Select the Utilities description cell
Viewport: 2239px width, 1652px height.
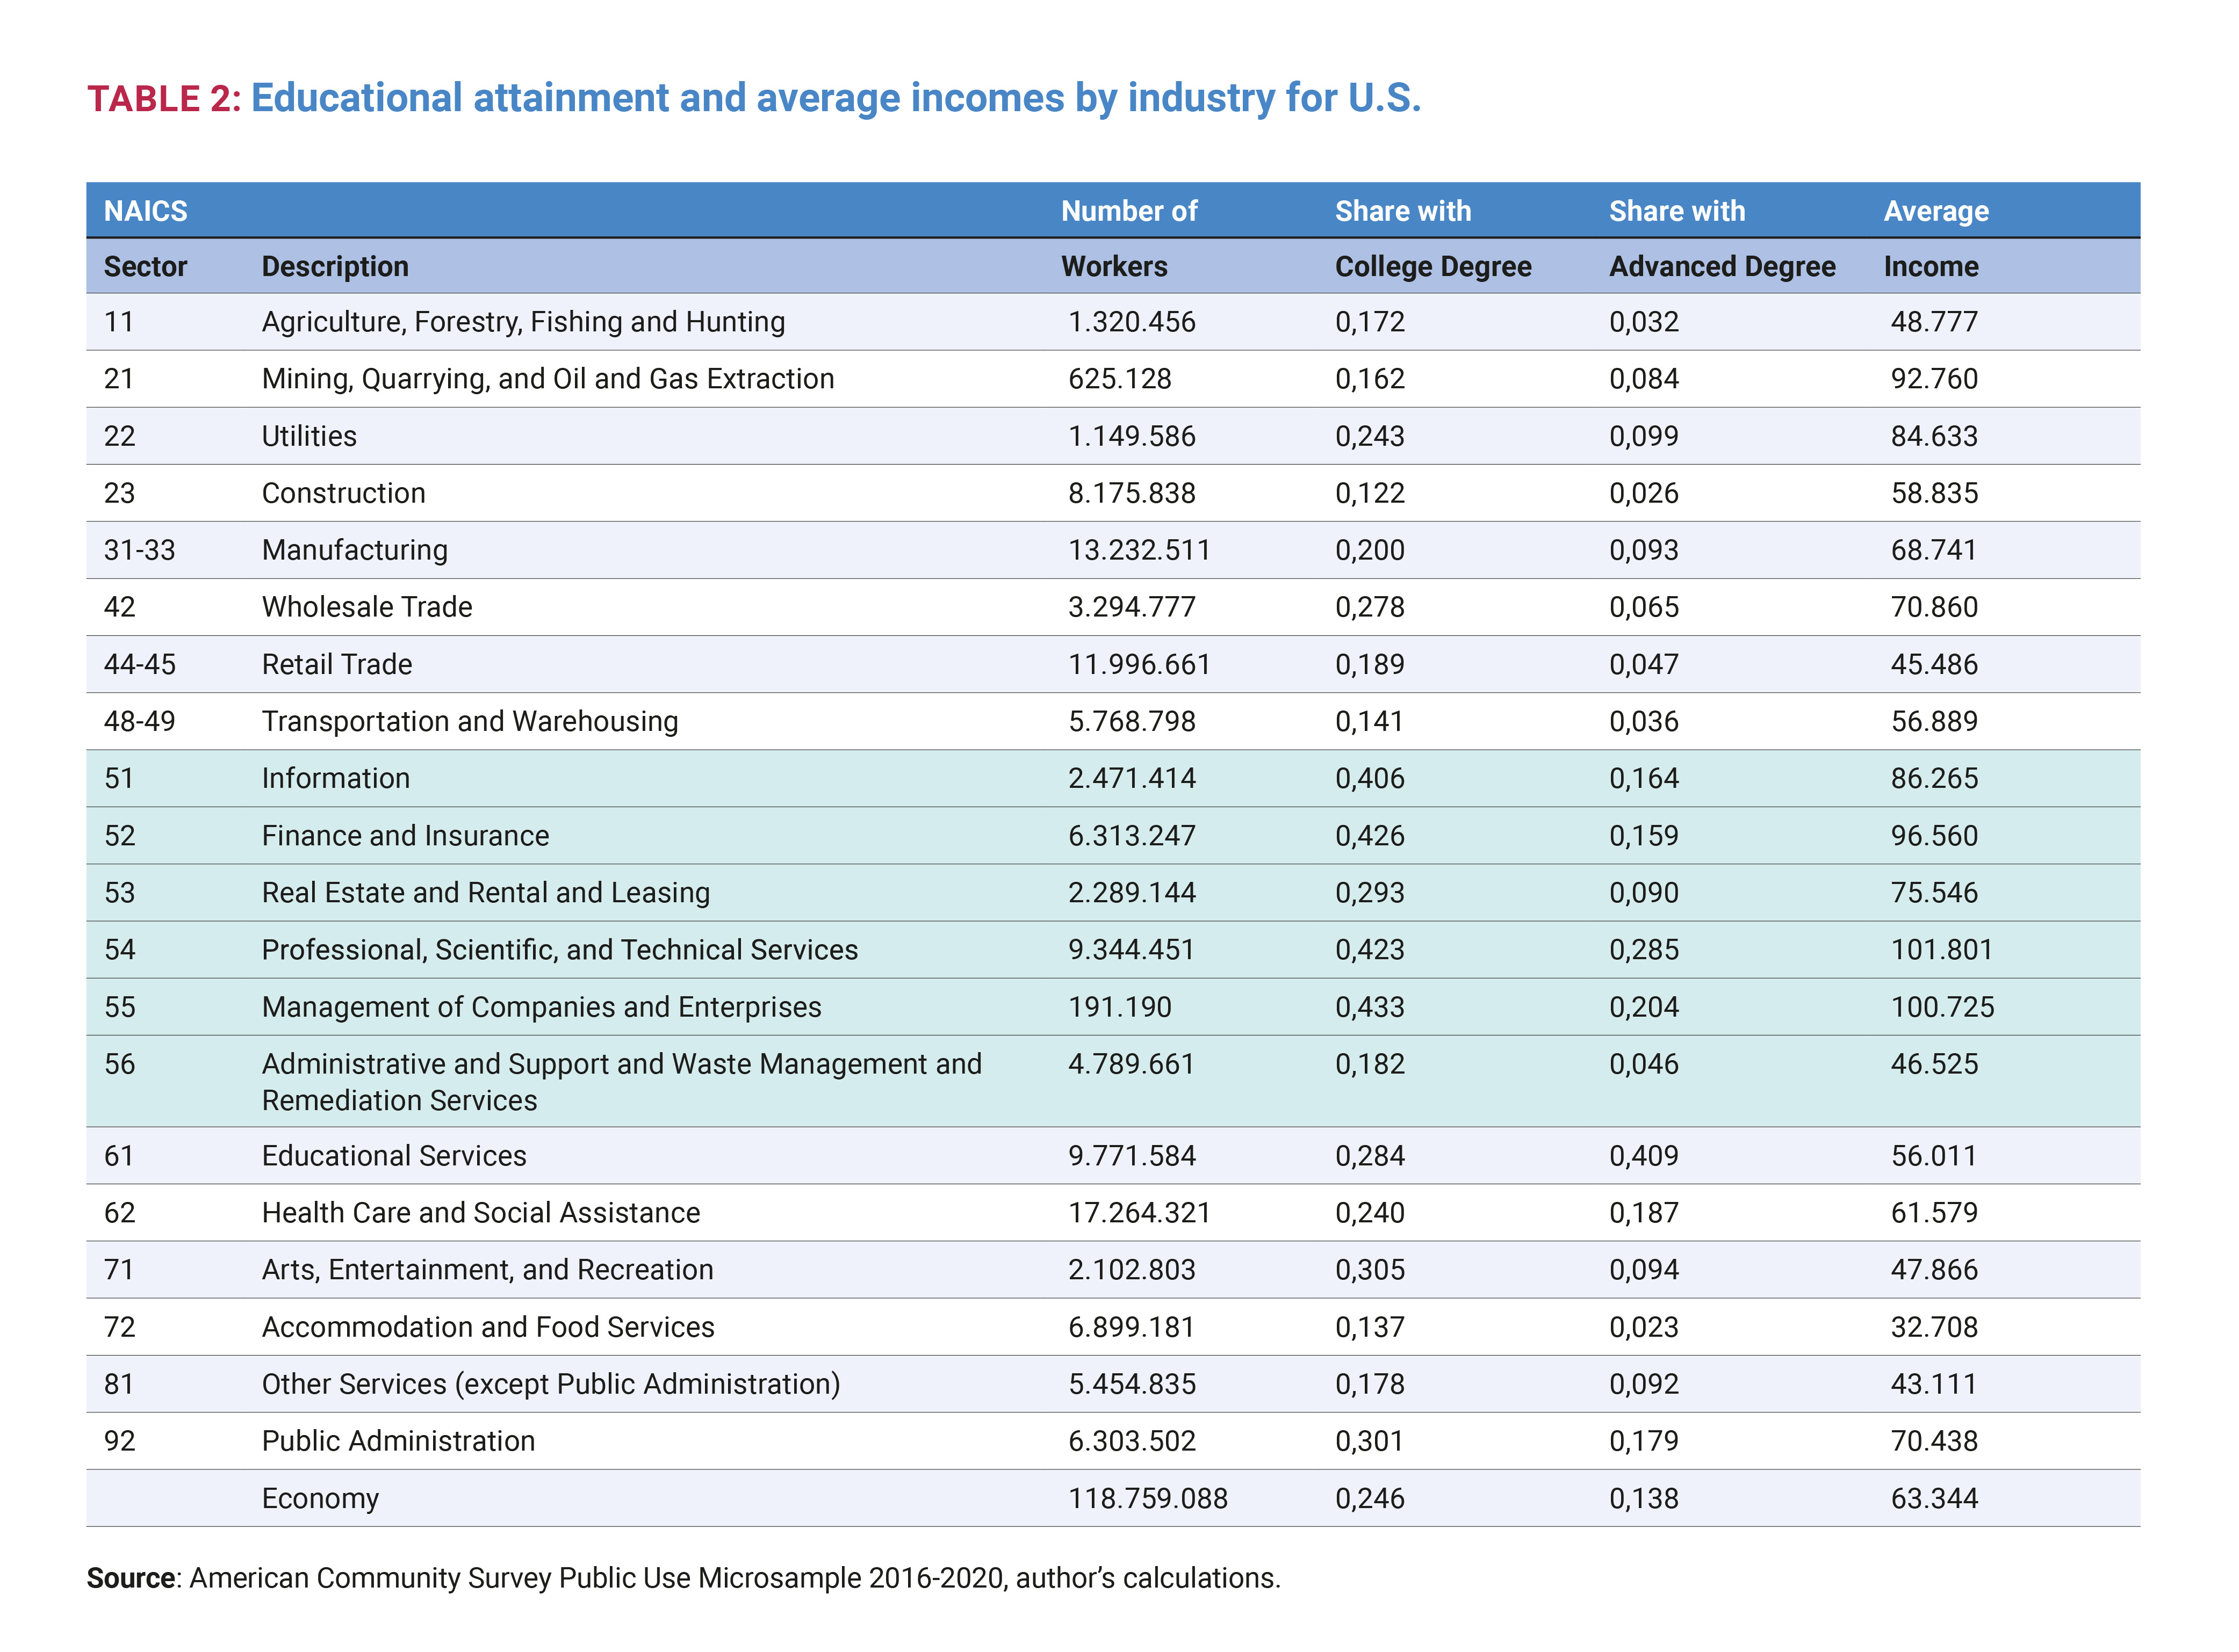tap(308, 436)
